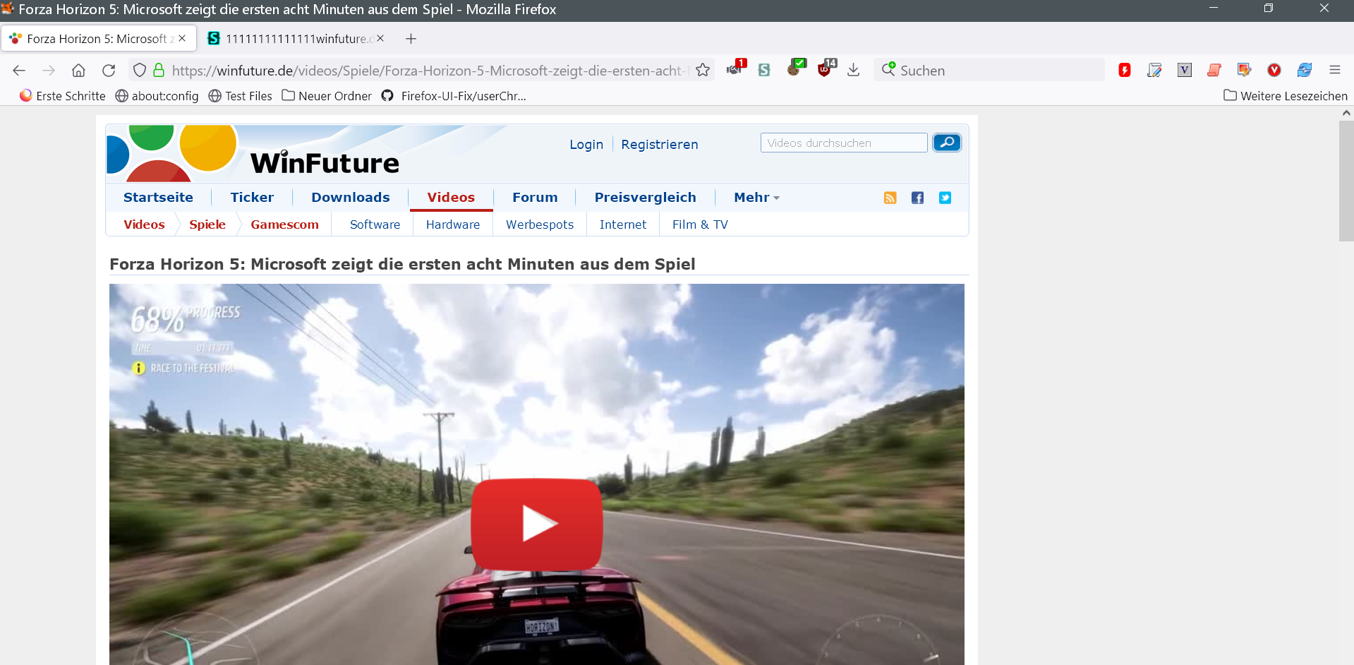This screenshot has width=1354, height=665.
Task: Open WinFuture RSS feed icon
Action: [890, 198]
